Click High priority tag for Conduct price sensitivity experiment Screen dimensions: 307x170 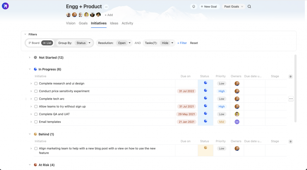(222, 91)
